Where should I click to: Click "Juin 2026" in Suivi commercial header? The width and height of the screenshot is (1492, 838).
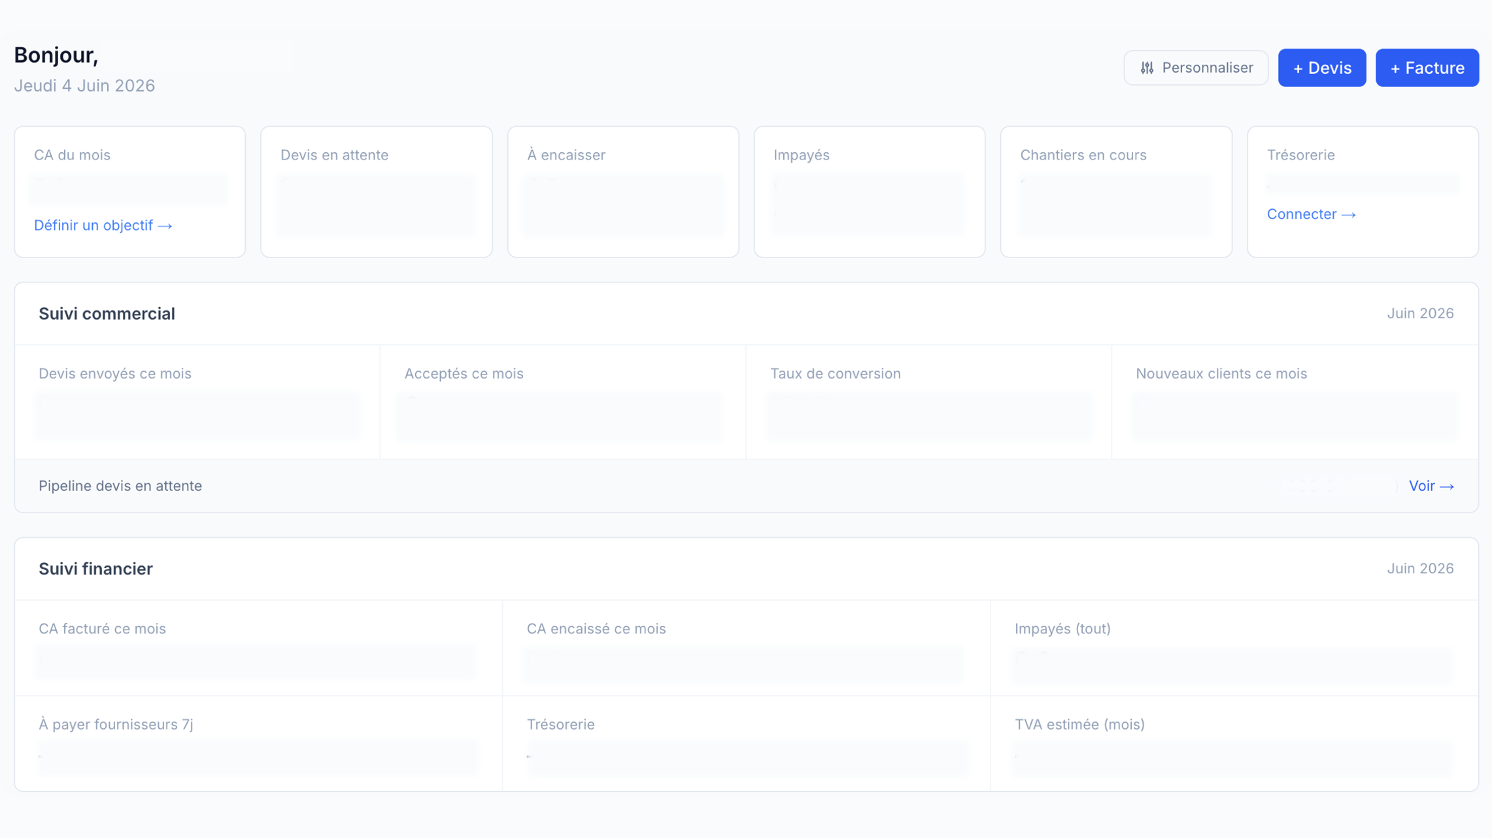1420,314
